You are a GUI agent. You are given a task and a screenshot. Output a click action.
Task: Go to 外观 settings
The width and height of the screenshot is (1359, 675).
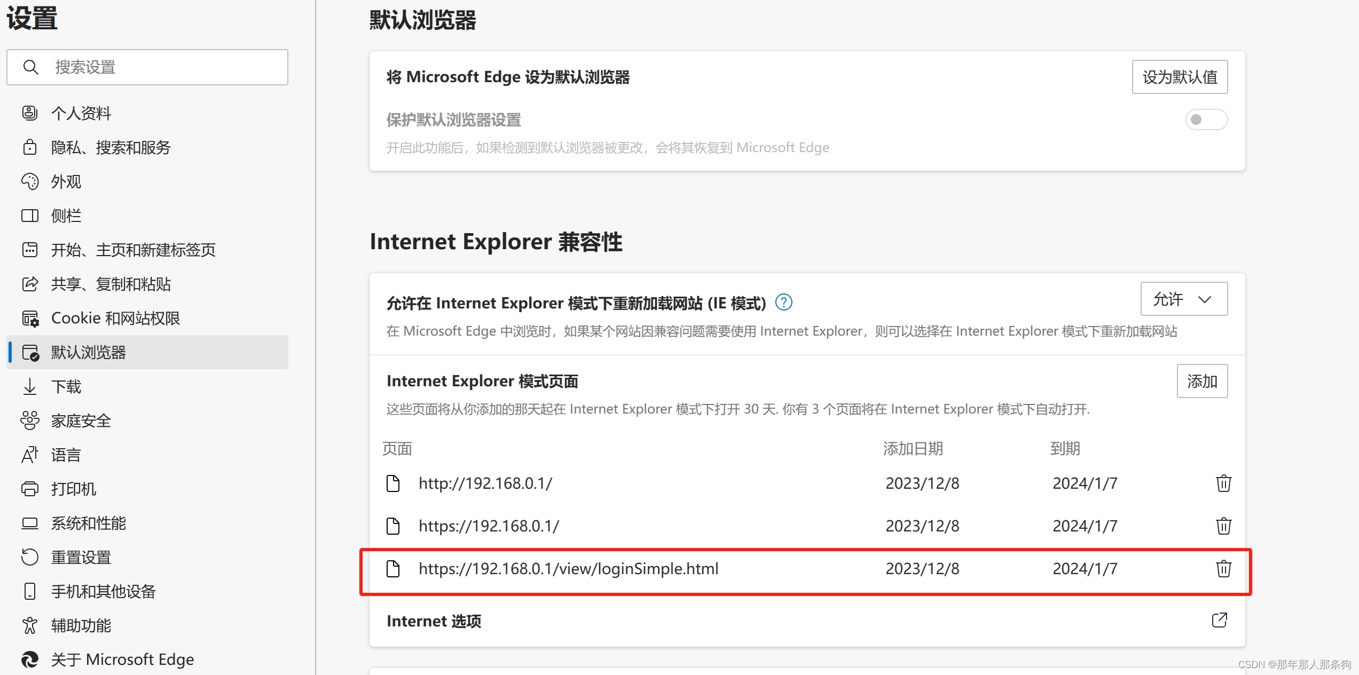[x=147, y=181]
